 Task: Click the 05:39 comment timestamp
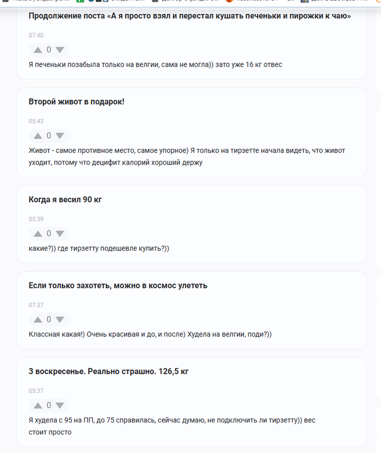coord(36,219)
